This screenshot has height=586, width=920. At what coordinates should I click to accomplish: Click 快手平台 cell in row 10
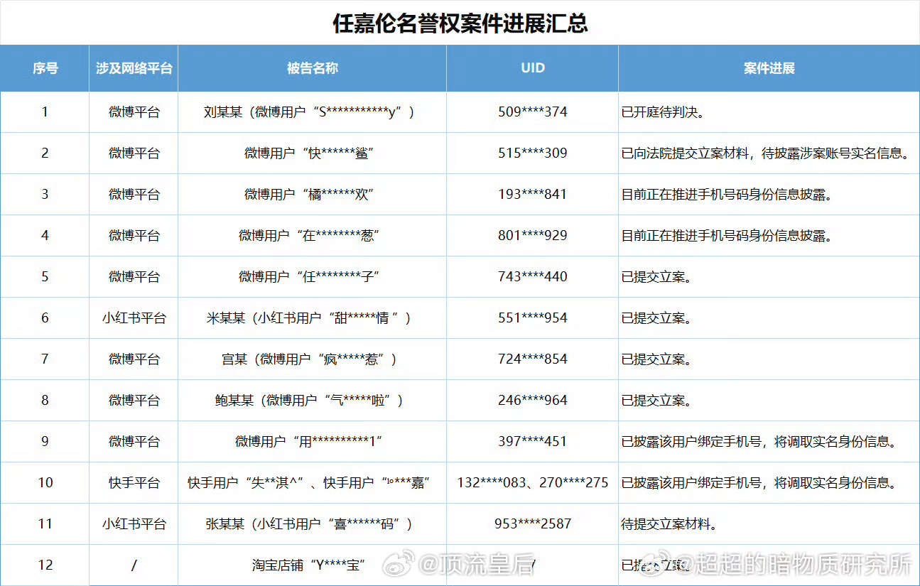pos(132,482)
